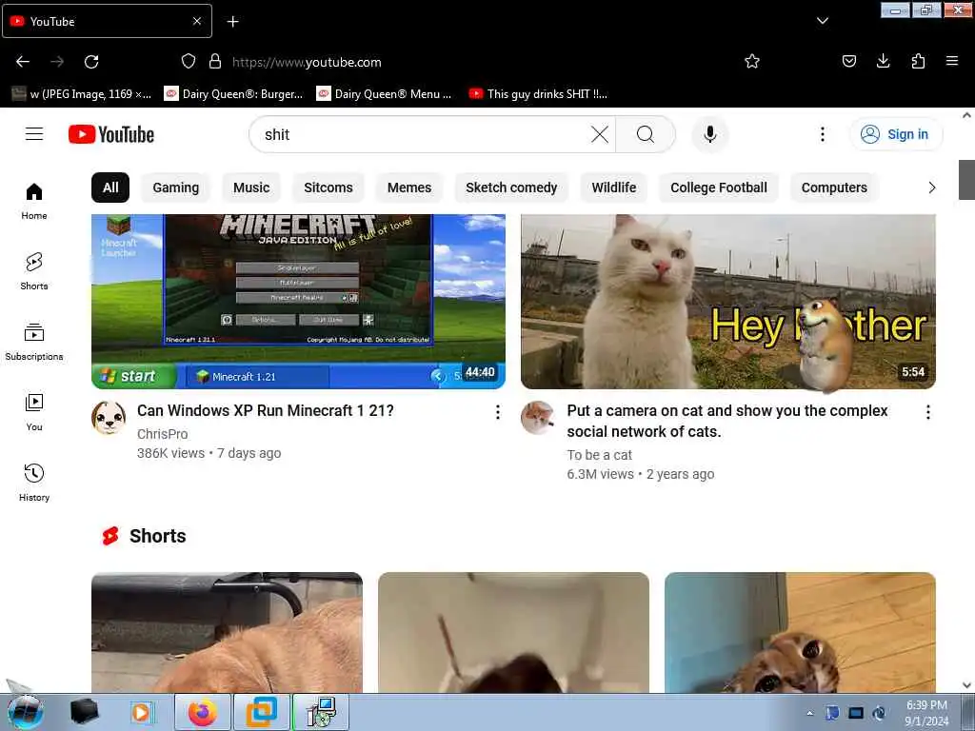Show hidden system tray icons
Image resolution: width=975 pixels, height=731 pixels.
pos(809,713)
